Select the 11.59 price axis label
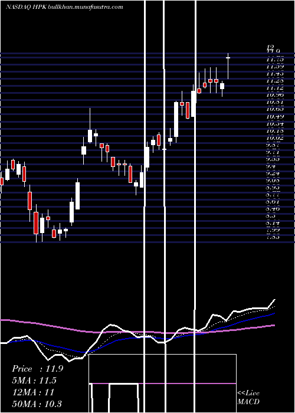 [x=275, y=67]
